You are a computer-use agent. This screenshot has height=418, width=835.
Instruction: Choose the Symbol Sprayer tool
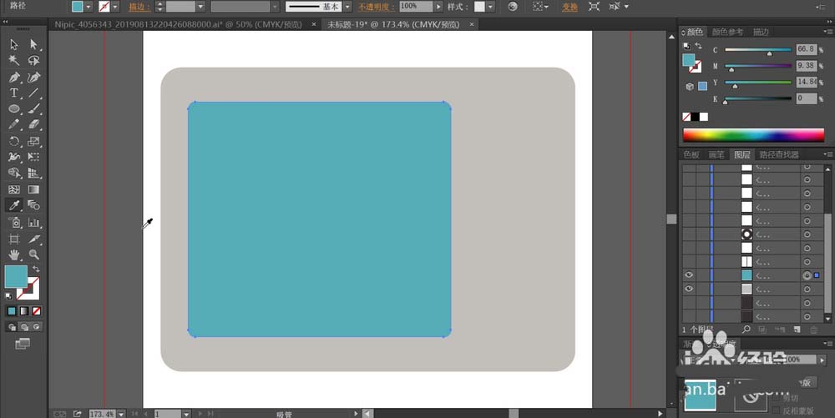(x=14, y=223)
